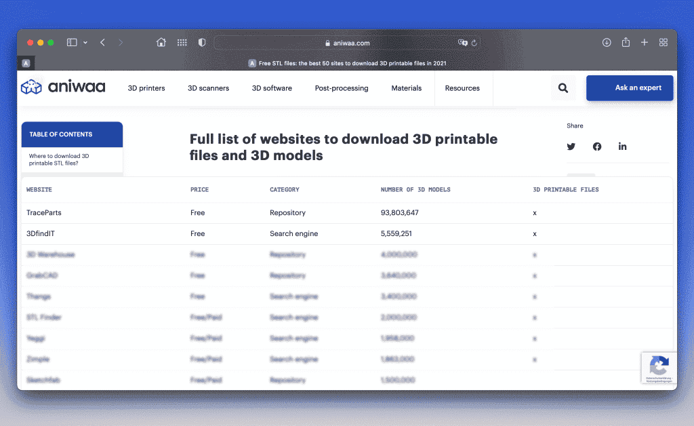Show the tab overview

tap(664, 43)
